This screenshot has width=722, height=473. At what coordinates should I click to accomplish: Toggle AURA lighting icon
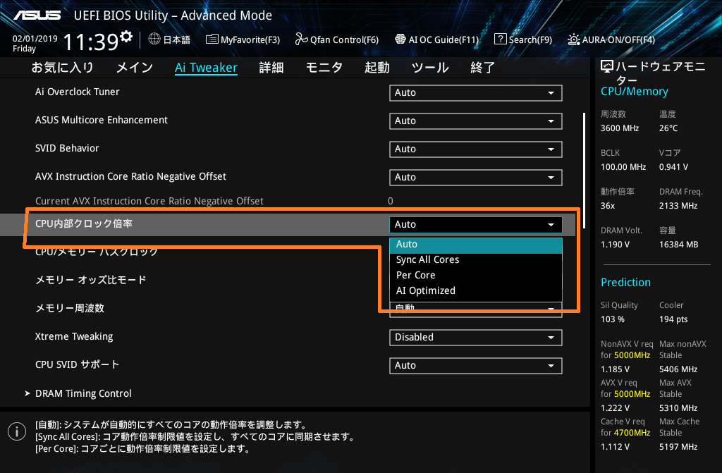tap(574, 39)
